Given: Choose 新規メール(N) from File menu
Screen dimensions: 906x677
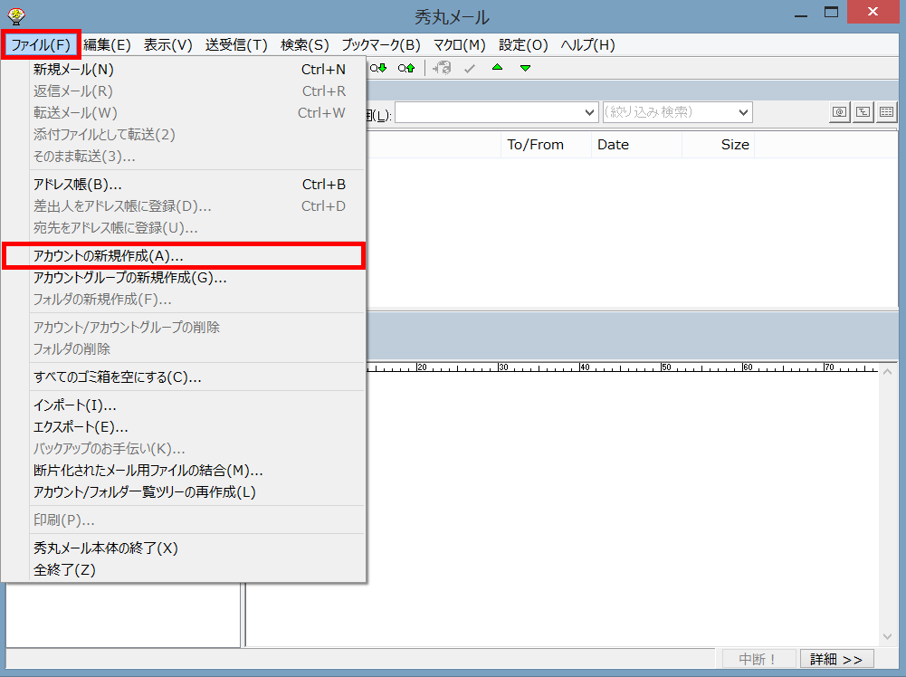Looking at the screenshot, I should click(x=73, y=69).
